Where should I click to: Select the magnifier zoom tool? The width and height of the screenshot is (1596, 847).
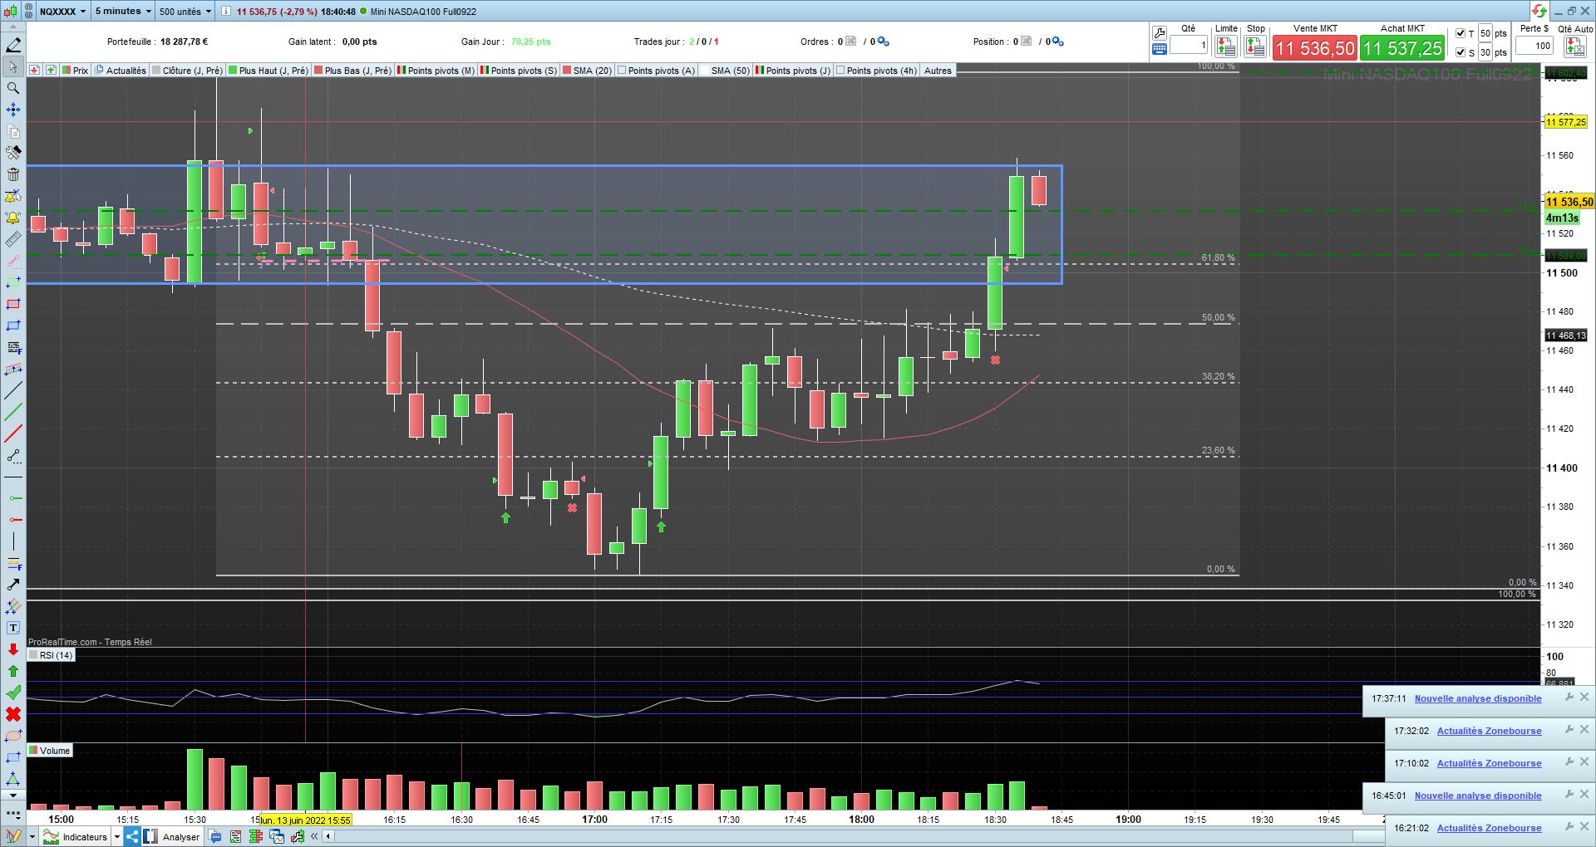click(13, 88)
